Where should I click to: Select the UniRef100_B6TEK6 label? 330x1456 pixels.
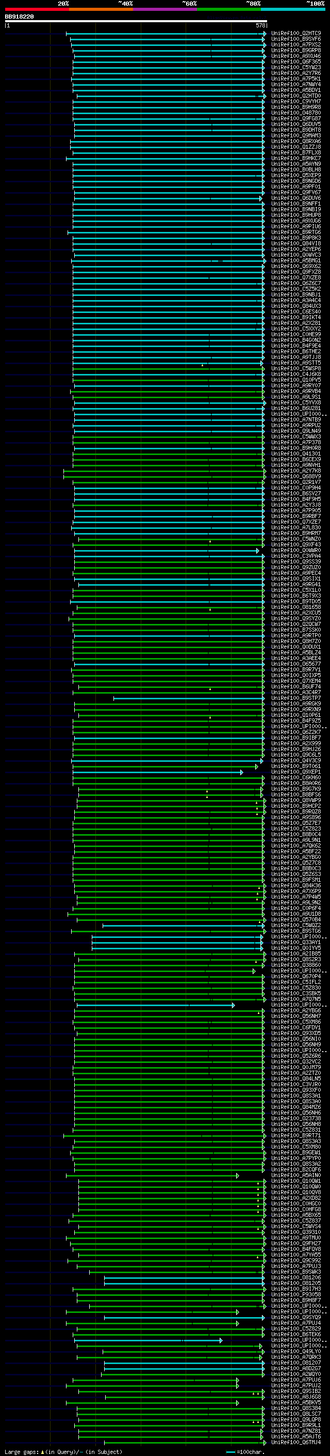click(296, 1335)
